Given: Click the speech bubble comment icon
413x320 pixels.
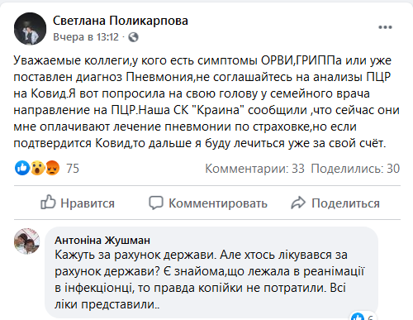Looking at the screenshot, I should coord(156,203).
